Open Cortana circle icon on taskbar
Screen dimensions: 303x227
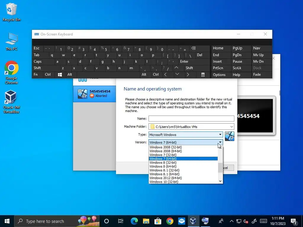click(x=107, y=221)
